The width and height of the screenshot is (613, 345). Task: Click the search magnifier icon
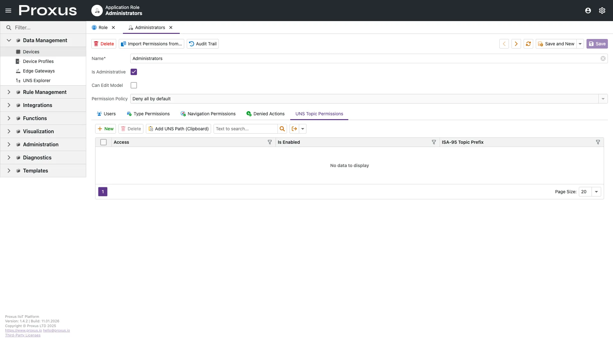tap(282, 129)
